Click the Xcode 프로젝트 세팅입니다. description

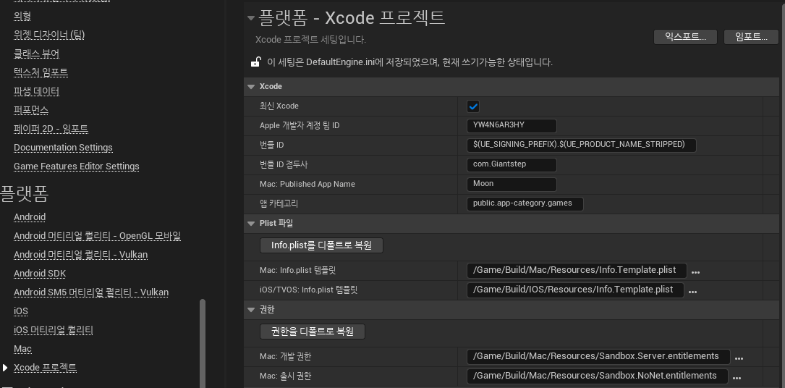point(310,40)
